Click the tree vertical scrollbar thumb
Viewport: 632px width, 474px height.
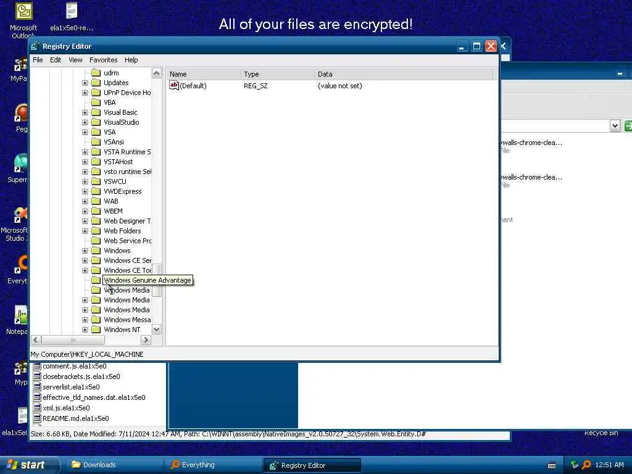pos(156,280)
